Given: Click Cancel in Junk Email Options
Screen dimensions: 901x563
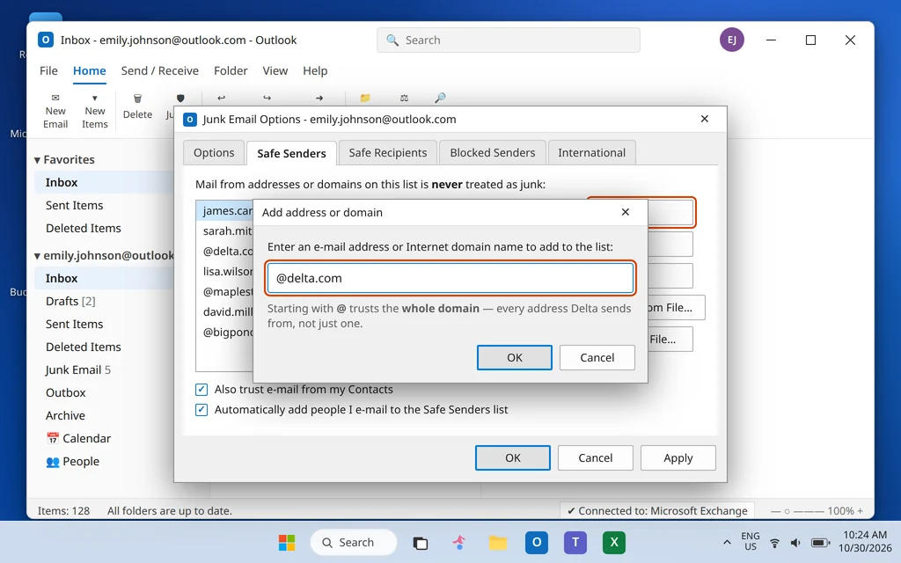Looking at the screenshot, I should coord(596,457).
